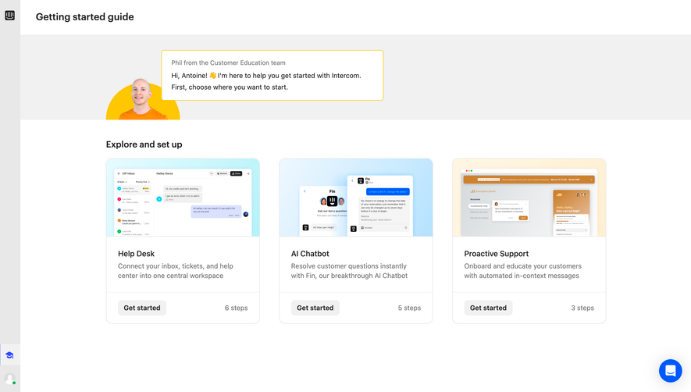Click Get started on Proactive Support card
The width and height of the screenshot is (691, 392).
[x=488, y=308]
